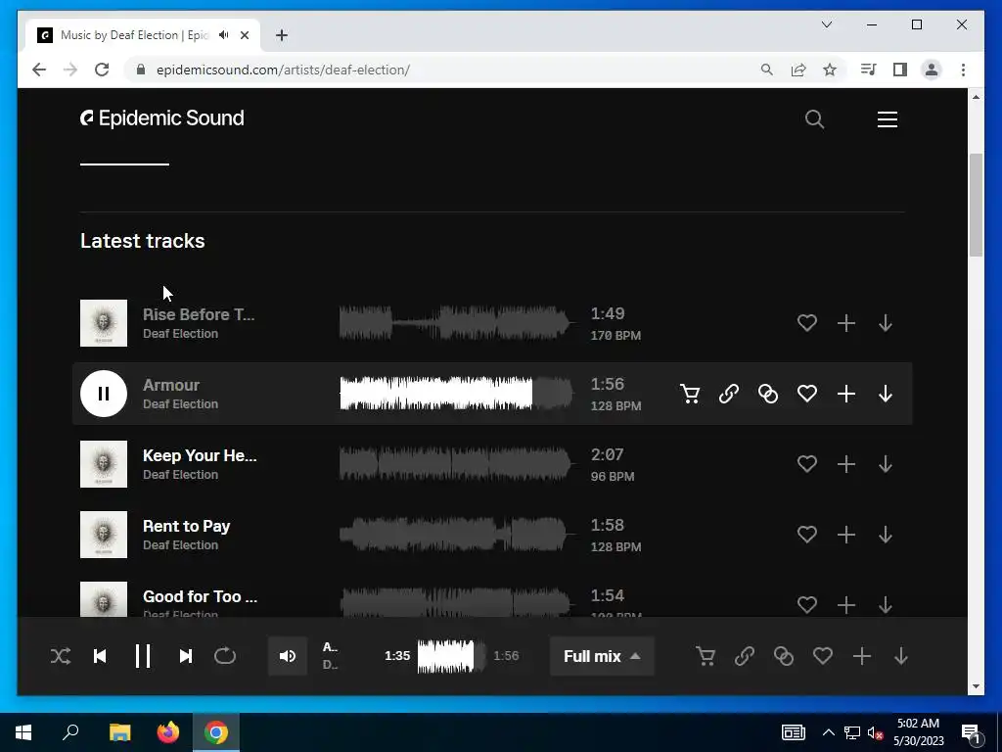This screenshot has height=752, width=1002.
Task: Open the hamburger menu on Epidemic Sound
Action: pyautogui.click(x=887, y=118)
